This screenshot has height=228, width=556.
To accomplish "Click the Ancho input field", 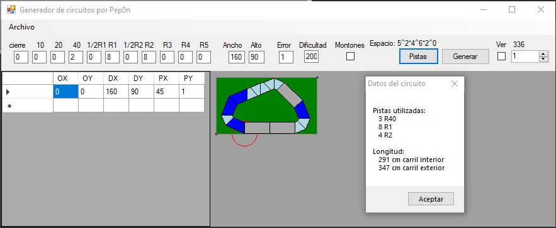I will [x=237, y=57].
